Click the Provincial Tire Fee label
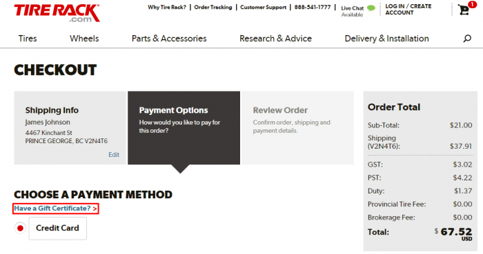The height and width of the screenshot is (254, 483). (x=397, y=204)
